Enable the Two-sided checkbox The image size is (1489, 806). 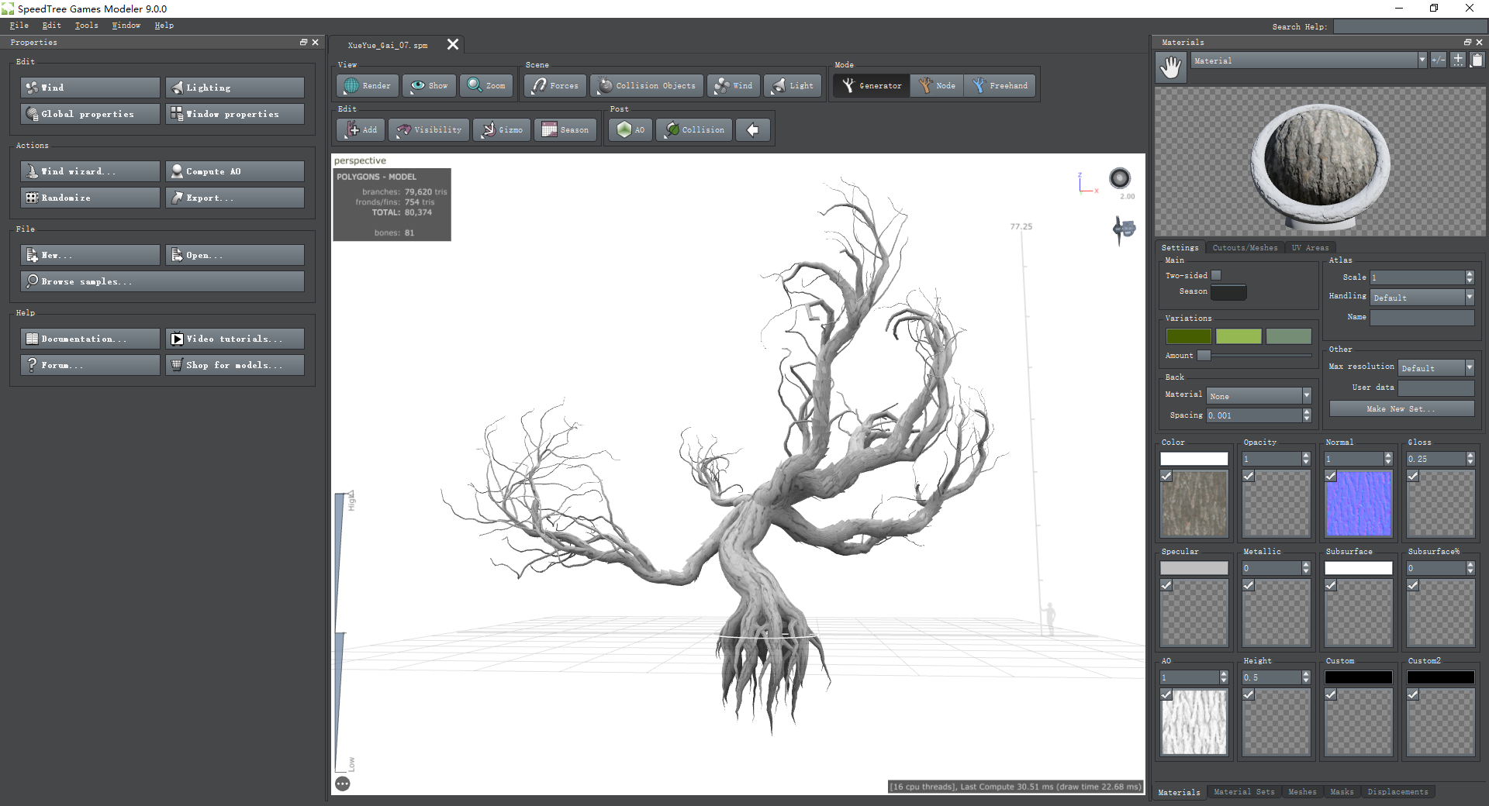(x=1216, y=276)
